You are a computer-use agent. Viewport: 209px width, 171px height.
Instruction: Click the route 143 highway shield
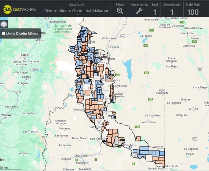[x=199, y=69]
